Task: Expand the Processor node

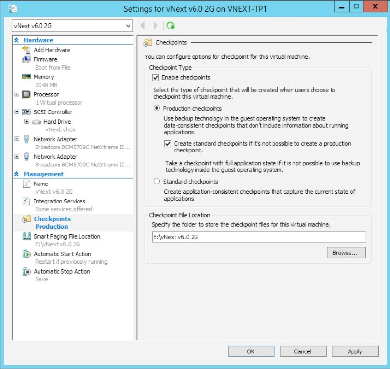Action: click(x=17, y=94)
